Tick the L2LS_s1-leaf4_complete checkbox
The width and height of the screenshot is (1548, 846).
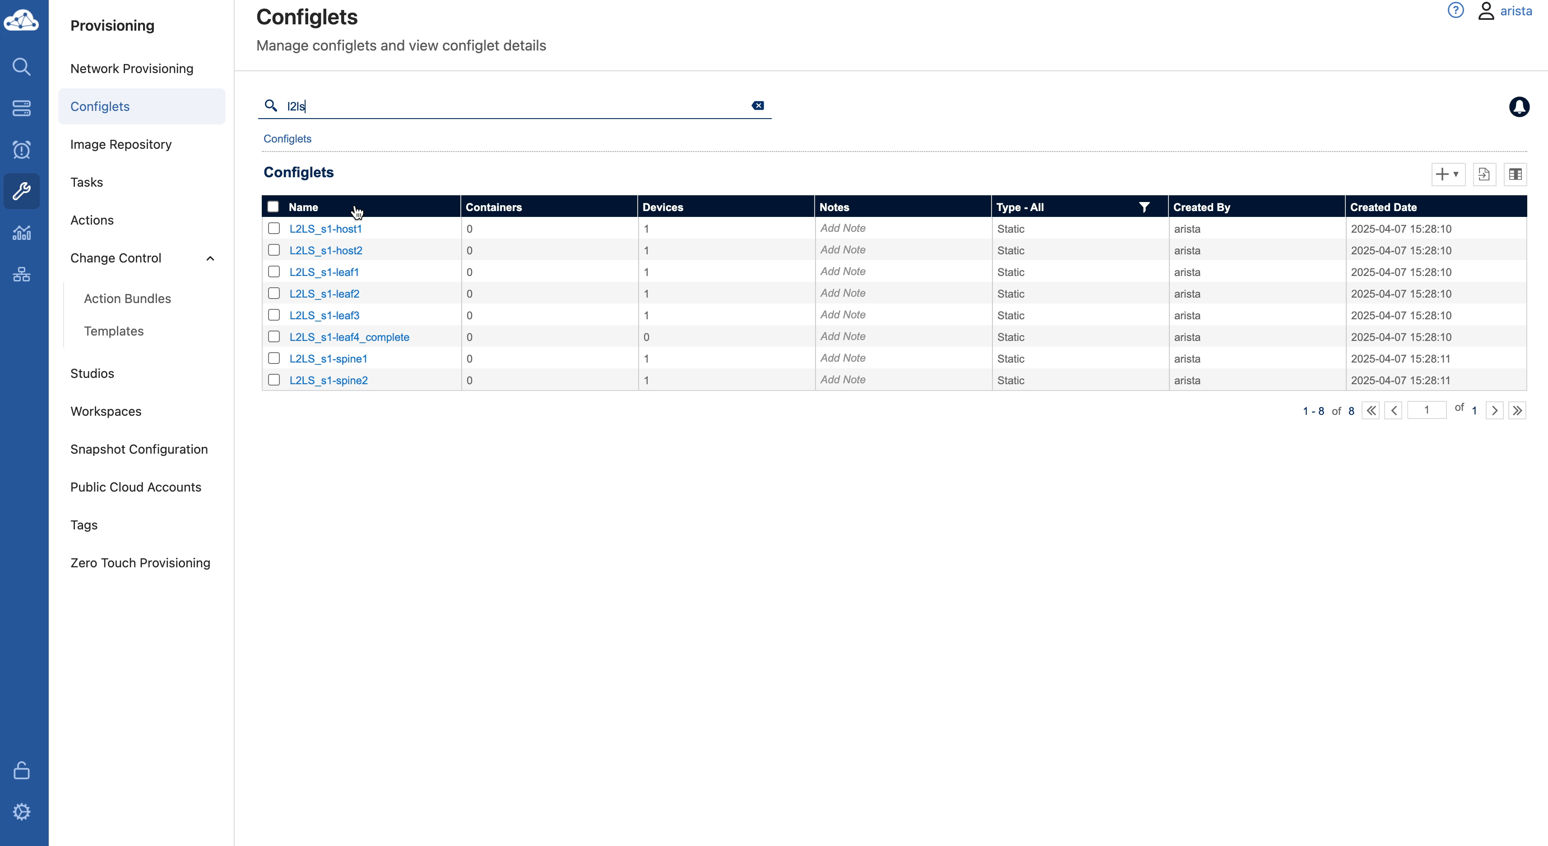click(274, 336)
